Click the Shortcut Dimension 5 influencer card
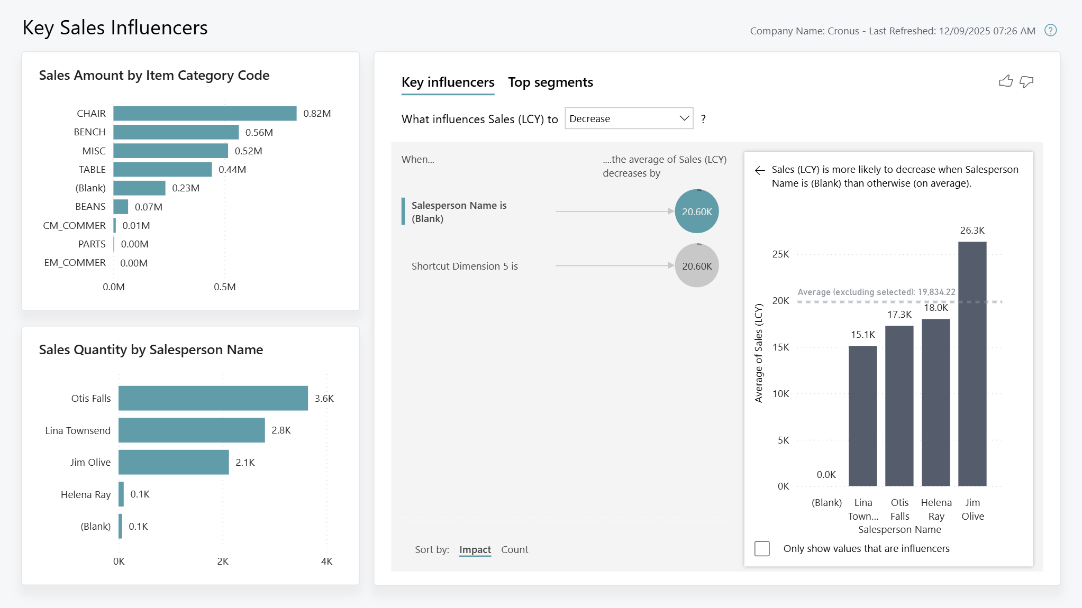The height and width of the screenshot is (608, 1082). tap(465, 266)
